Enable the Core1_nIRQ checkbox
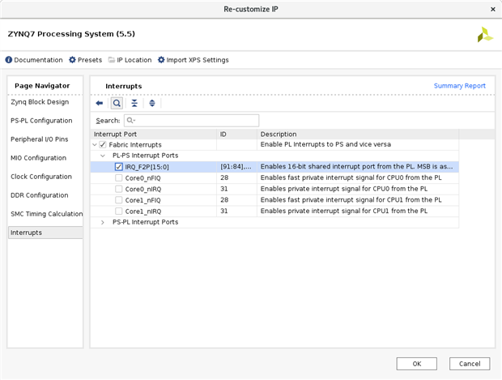 point(118,211)
